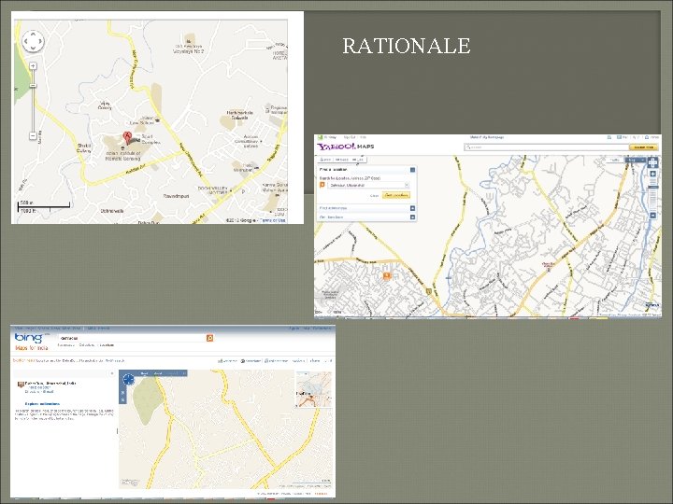Viewport: 673px width, 504px height.
Task: Collapse the Bing results side panel
Action: pyautogui.click(x=112, y=373)
